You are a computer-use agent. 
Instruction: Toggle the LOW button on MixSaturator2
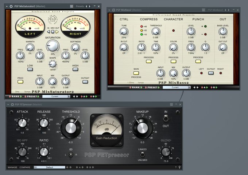coord(30,69)
